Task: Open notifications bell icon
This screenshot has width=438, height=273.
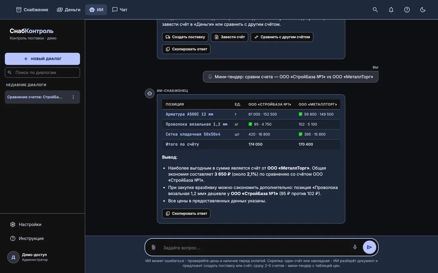Action: [391, 10]
